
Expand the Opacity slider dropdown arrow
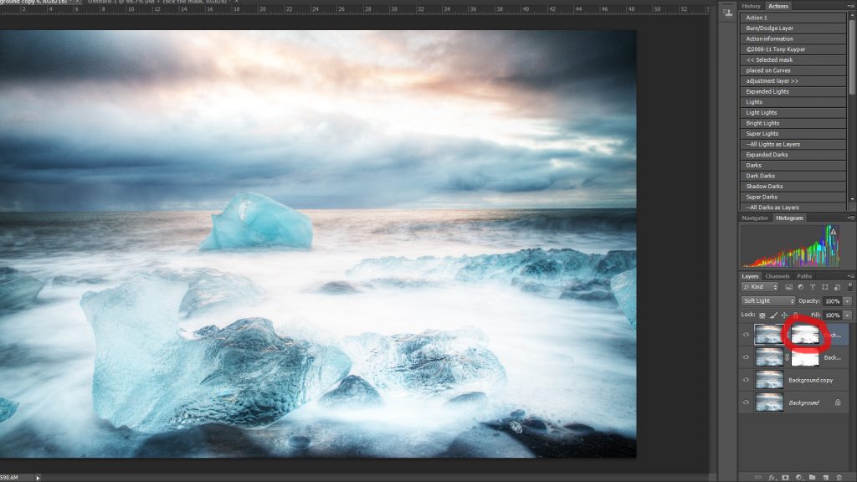pos(848,300)
